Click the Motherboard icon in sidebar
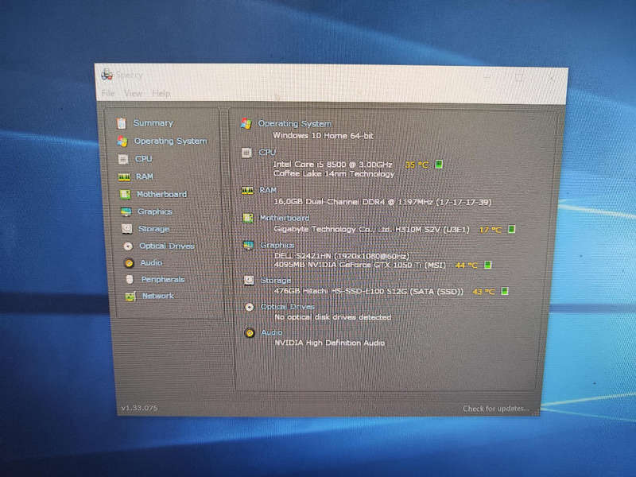 125,195
